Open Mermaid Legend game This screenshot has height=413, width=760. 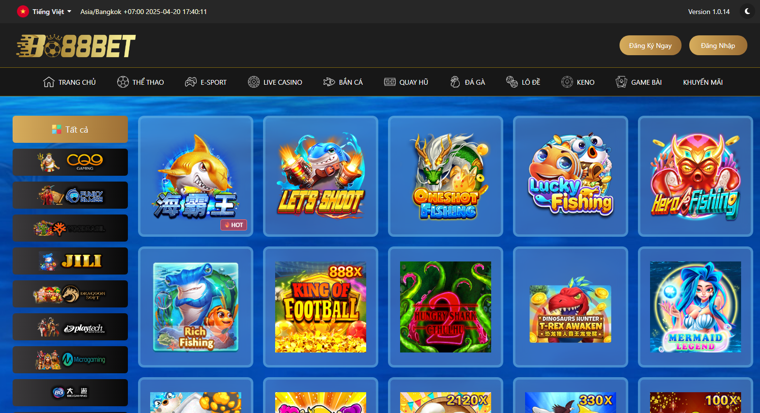(x=696, y=307)
